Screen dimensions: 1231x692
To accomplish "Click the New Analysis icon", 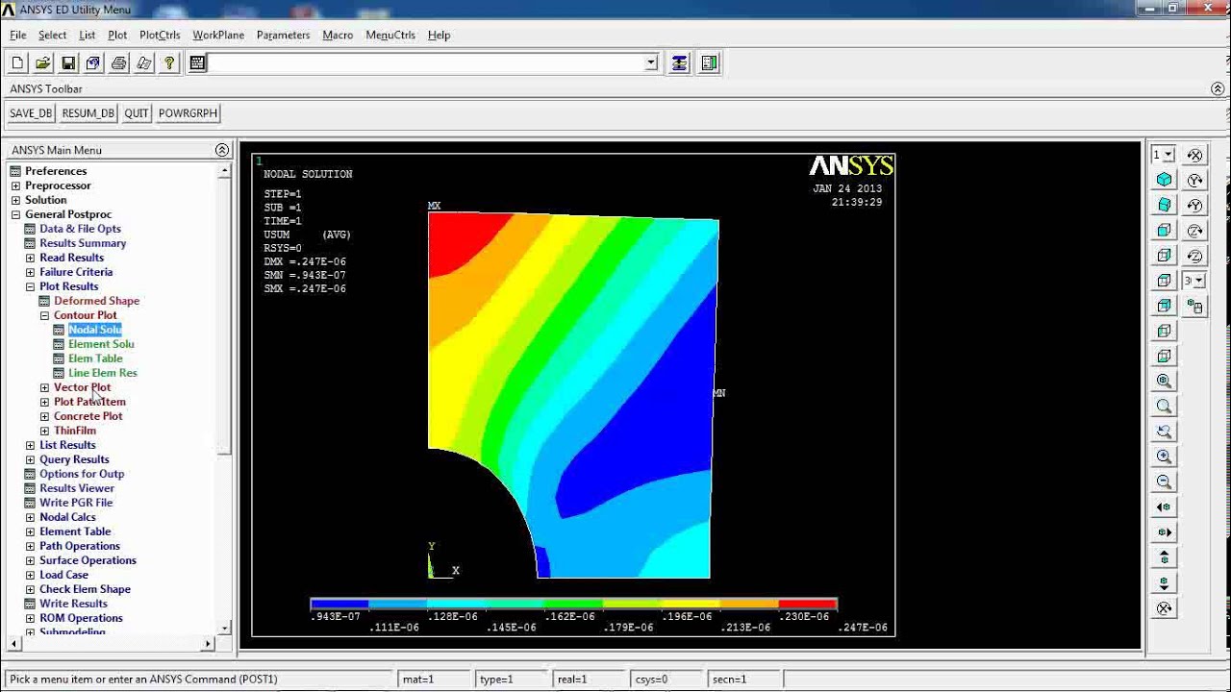I will (x=17, y=63).
